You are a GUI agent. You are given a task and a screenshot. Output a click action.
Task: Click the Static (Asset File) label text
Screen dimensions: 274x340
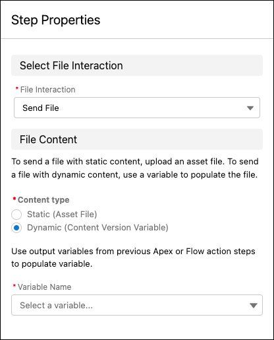coord(62,215)
